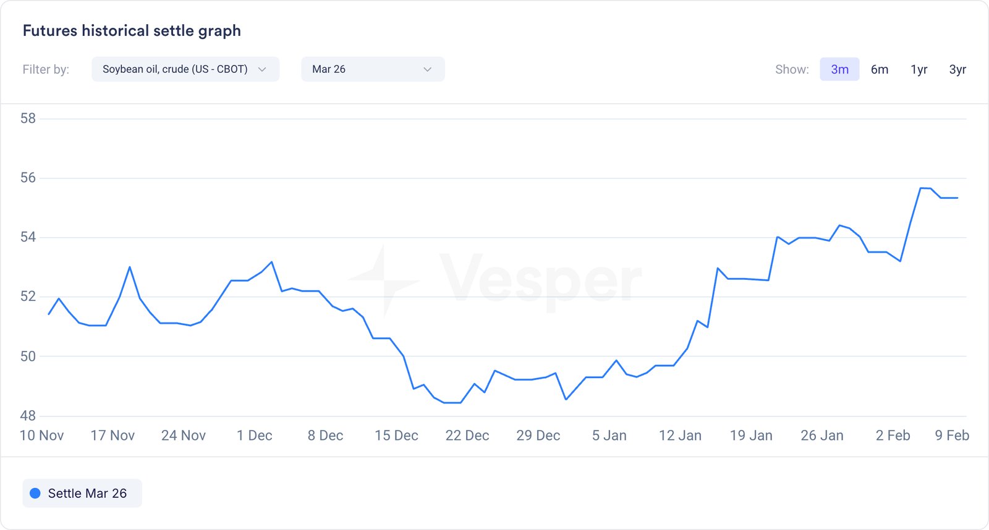Click the chart peak near 17 Nov
This screenshot has height=530, width=989.
pyautogui.click(x=130, y=267)
